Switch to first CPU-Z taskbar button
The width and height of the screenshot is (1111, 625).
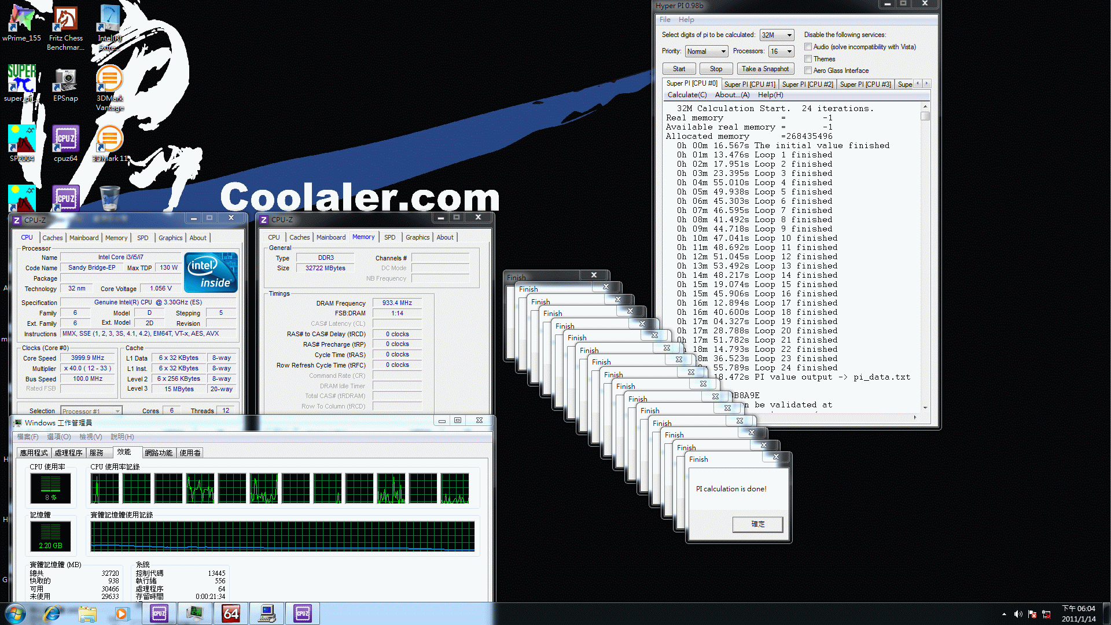point(159,613)
